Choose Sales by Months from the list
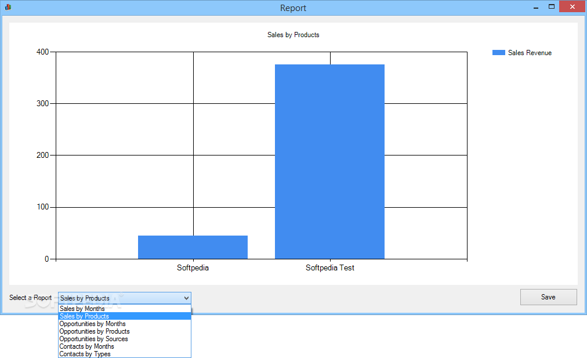587x358 pixels. pos(125,309)
